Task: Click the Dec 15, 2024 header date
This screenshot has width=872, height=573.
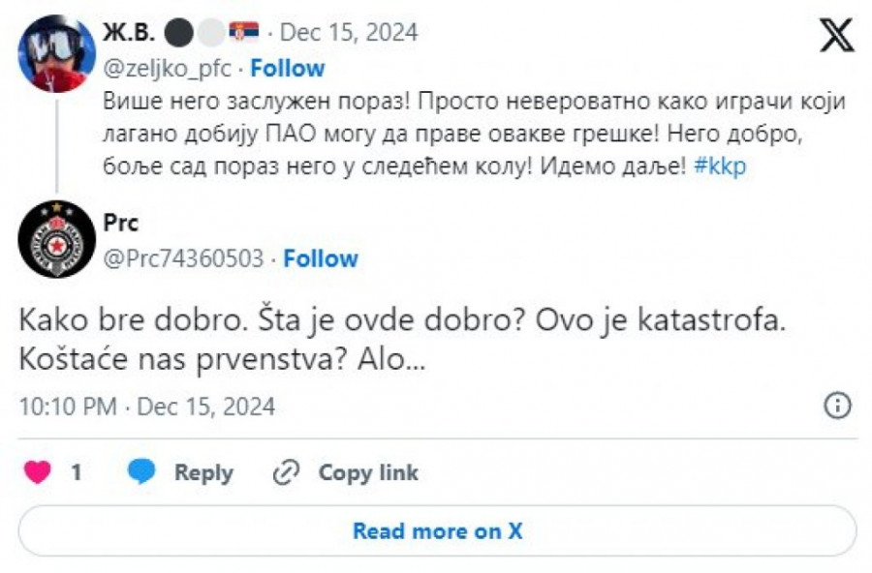Action: tap(349, 32)
